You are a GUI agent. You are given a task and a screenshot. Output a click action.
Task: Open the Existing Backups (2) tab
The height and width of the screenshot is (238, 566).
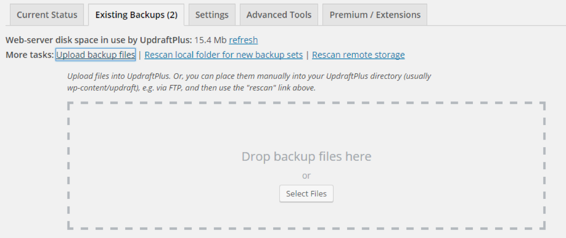136,15
